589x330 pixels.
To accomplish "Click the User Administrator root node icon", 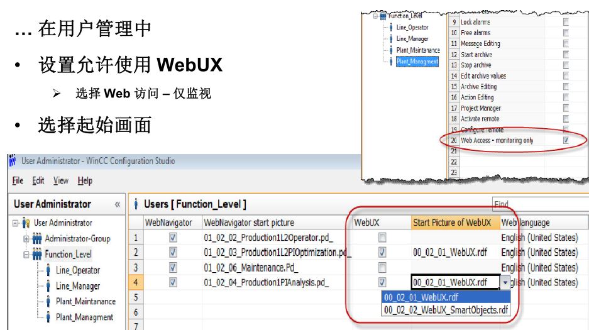I will coord(26,223).
